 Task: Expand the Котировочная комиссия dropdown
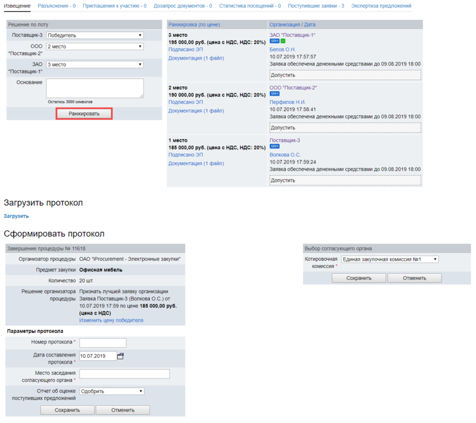(390, 259)
